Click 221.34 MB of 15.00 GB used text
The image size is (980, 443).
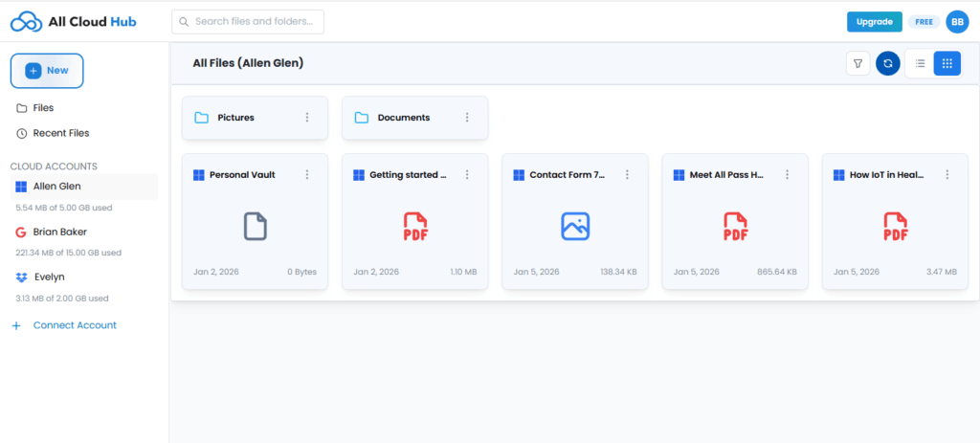68,253
